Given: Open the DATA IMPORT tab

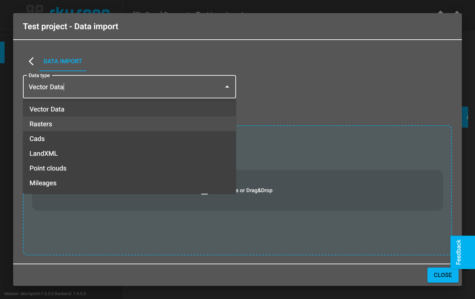Looking at the screenshot, I should (63, 61).
